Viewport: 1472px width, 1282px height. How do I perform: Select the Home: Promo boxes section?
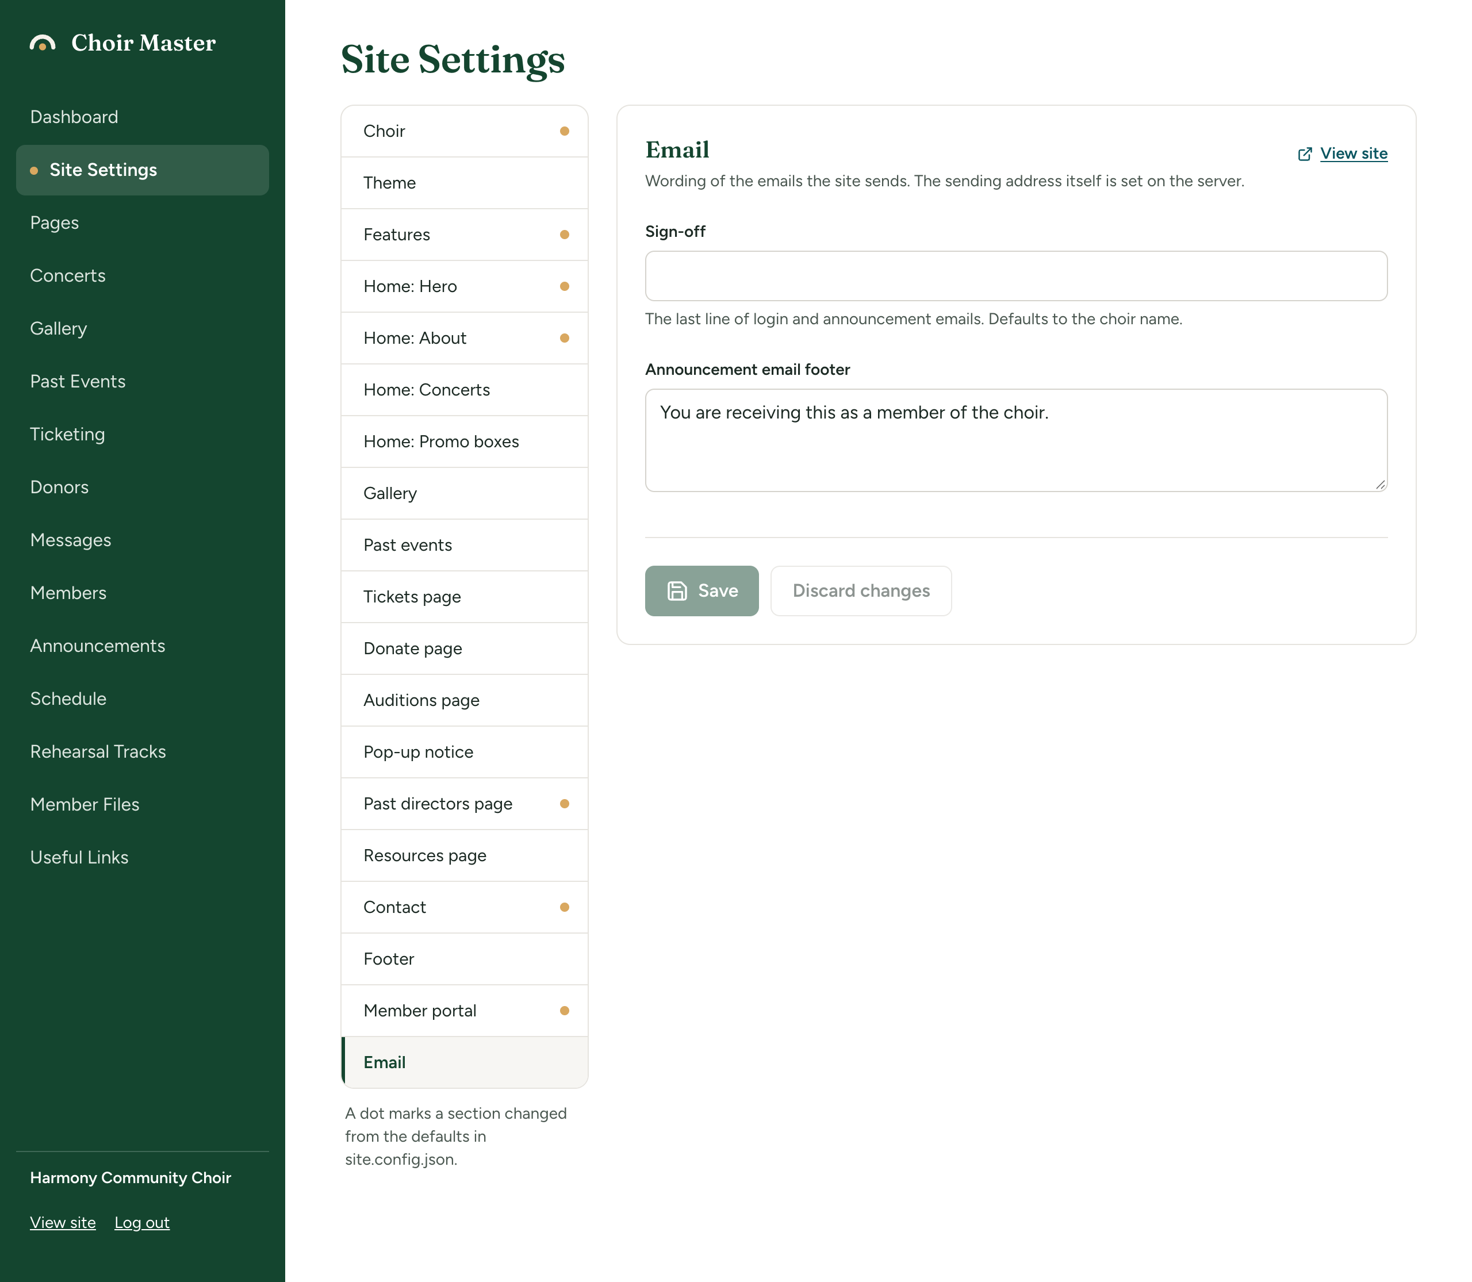465,442
